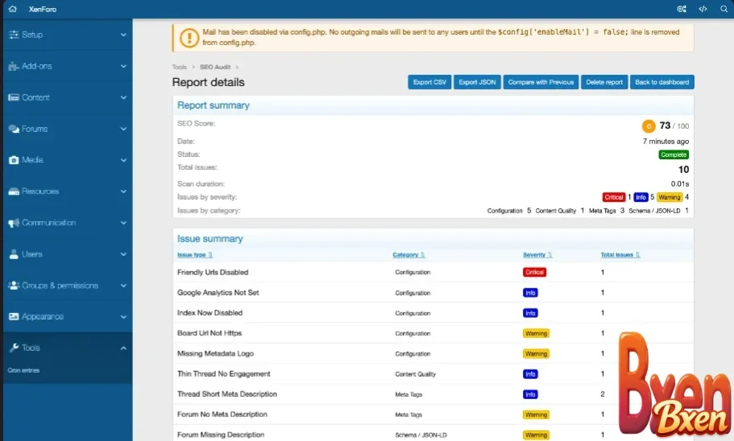Follow the SEO Audit breadcrumb link
The width and height of the screenshot is (734, 441).
click(x=215, y=67)
